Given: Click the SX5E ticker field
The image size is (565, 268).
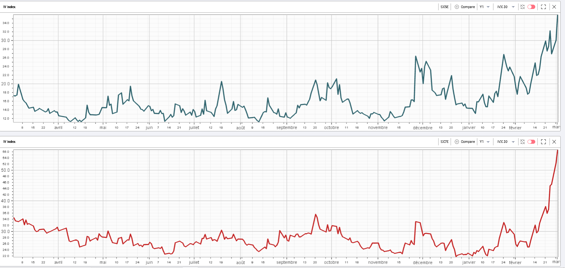Looking at the screenshot, I should (444, 7).
